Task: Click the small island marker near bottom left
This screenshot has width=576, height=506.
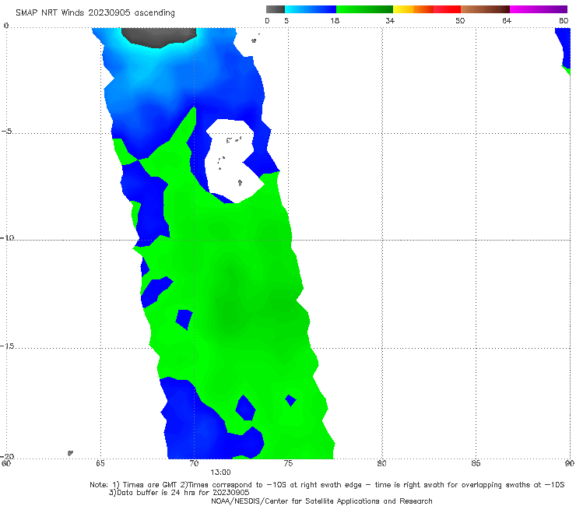Action: (x=70, y=453)
